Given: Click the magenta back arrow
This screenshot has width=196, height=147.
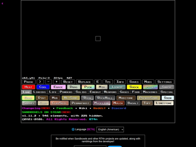Looking at the screenshot, I should coord(3,4).
